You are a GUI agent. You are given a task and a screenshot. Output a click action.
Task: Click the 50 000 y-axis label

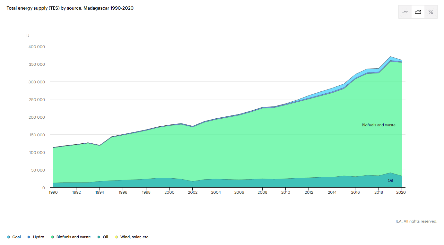click(x=38, y=170)
